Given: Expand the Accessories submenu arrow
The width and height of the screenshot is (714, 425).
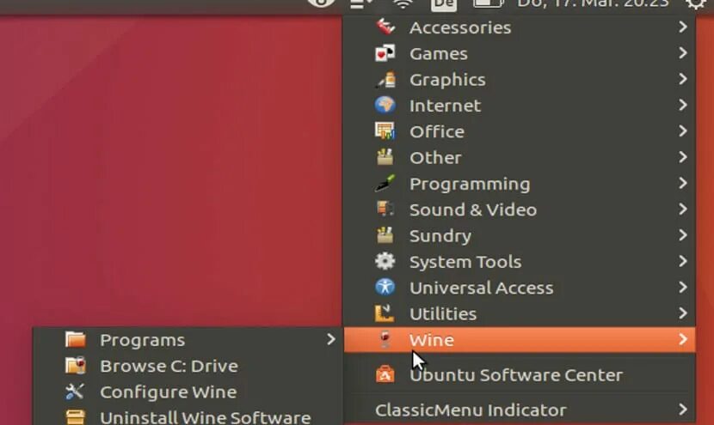Looking at the screenshot, I should point(682,27).
